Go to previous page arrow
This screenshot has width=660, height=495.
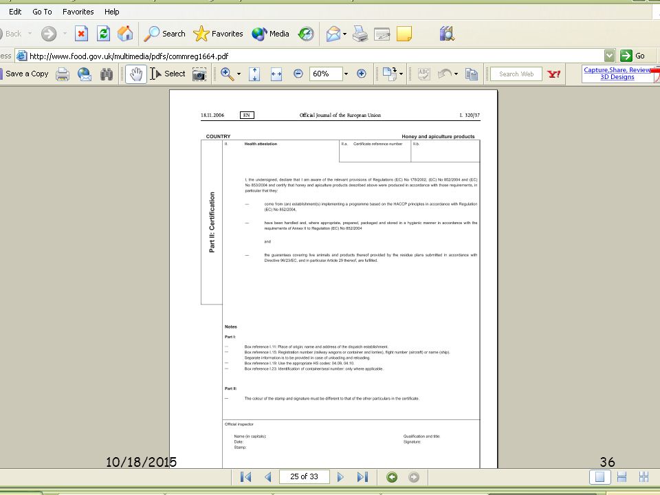click(268, 477)
